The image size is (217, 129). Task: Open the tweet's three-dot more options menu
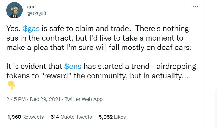point(195,7)
